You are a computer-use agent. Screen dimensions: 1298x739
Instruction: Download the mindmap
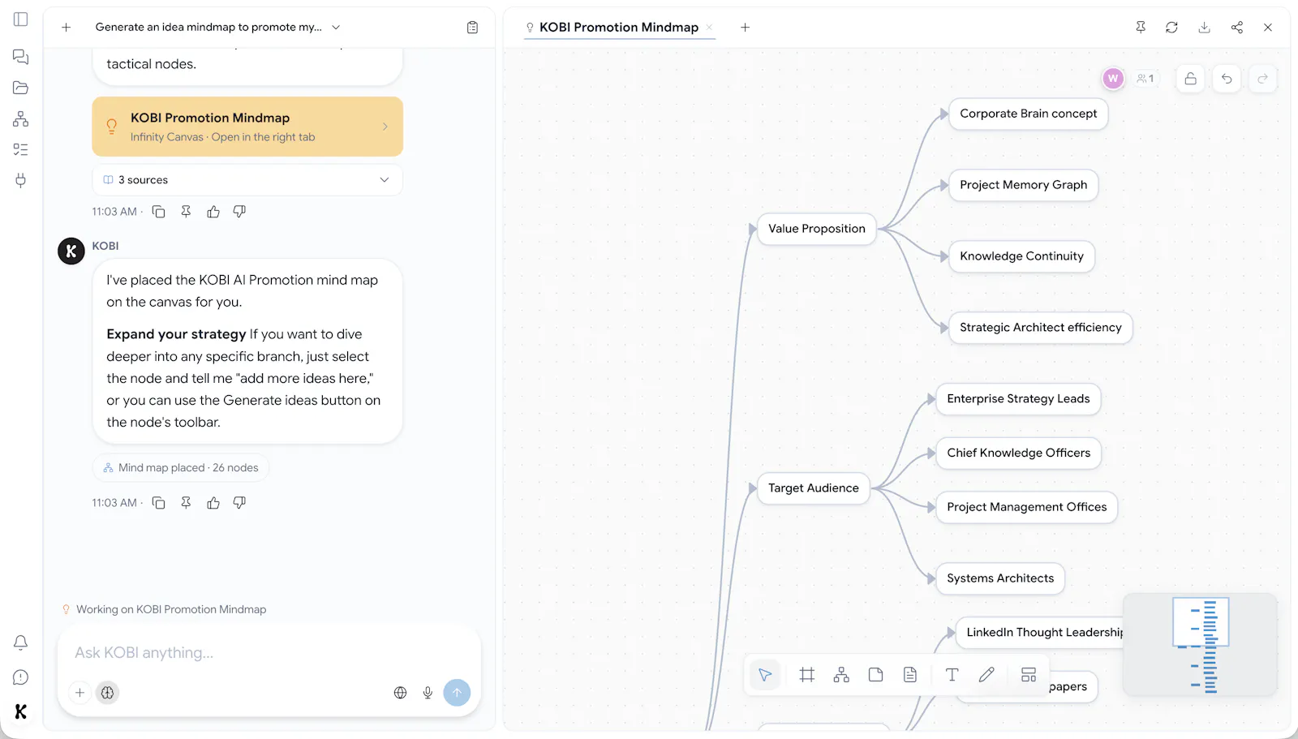click(1204, 28)
